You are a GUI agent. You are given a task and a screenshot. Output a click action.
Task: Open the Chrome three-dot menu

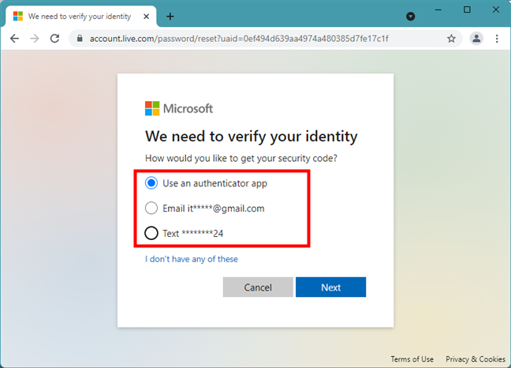click(x=497, y=39)
